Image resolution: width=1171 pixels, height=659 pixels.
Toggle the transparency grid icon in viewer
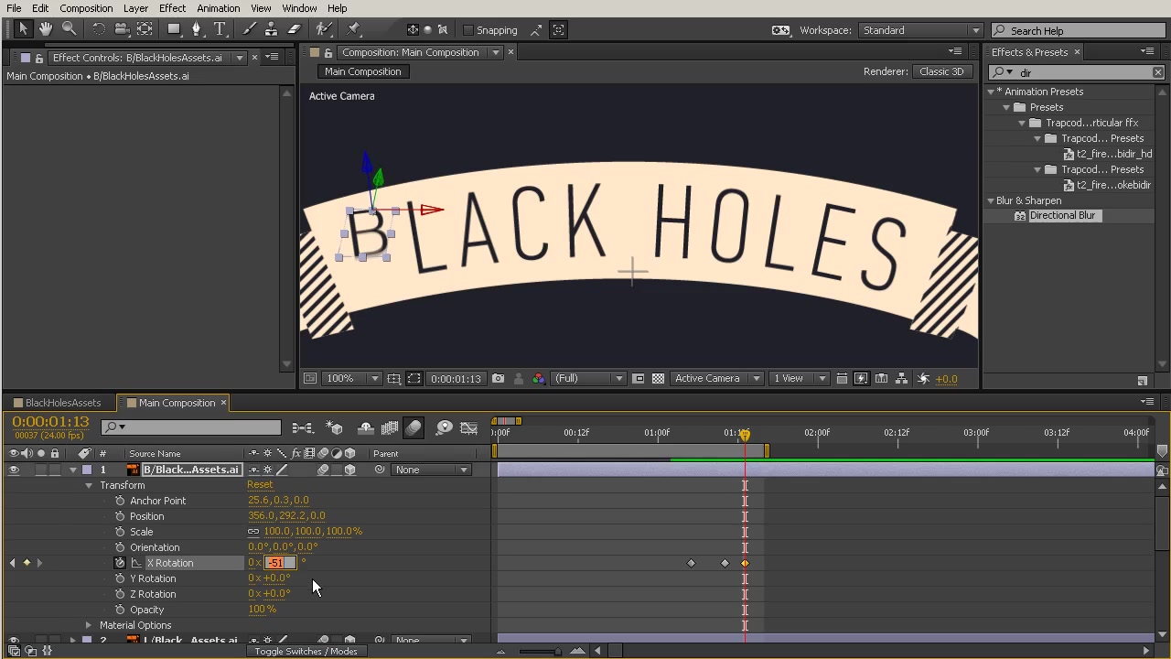658,378
